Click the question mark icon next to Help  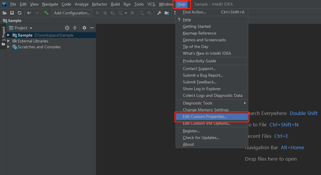coord(179,20)
